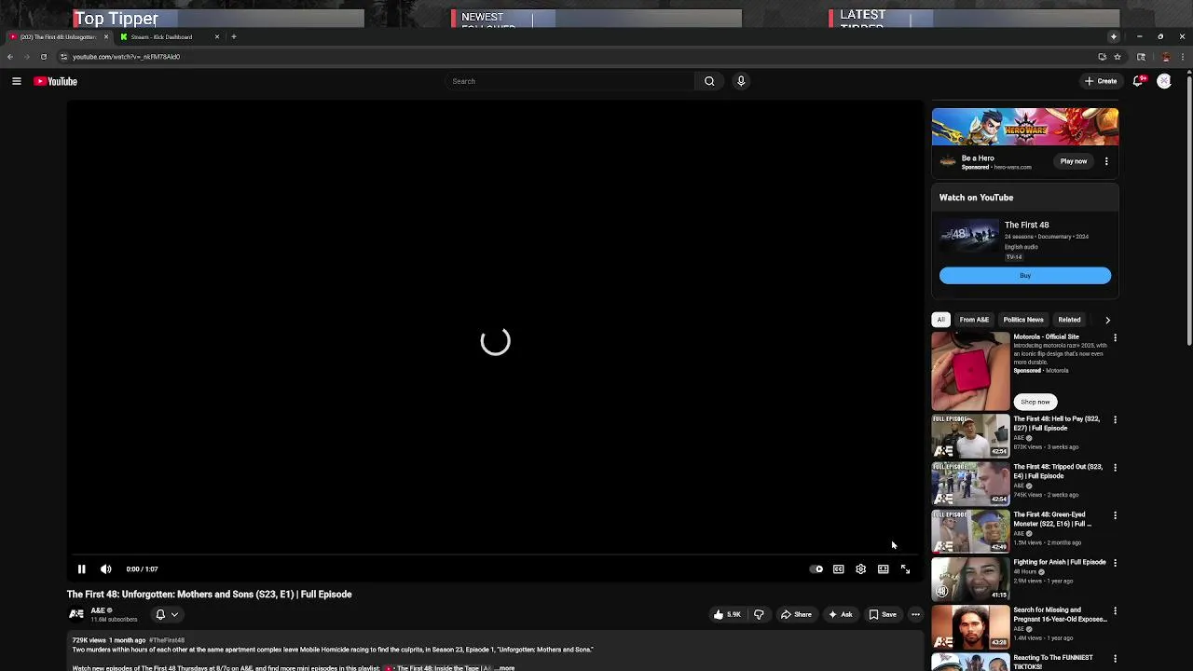Viewport: 1193px width, 671px height.
Task: Save video to playlist
Action: (x=883, y=614)
